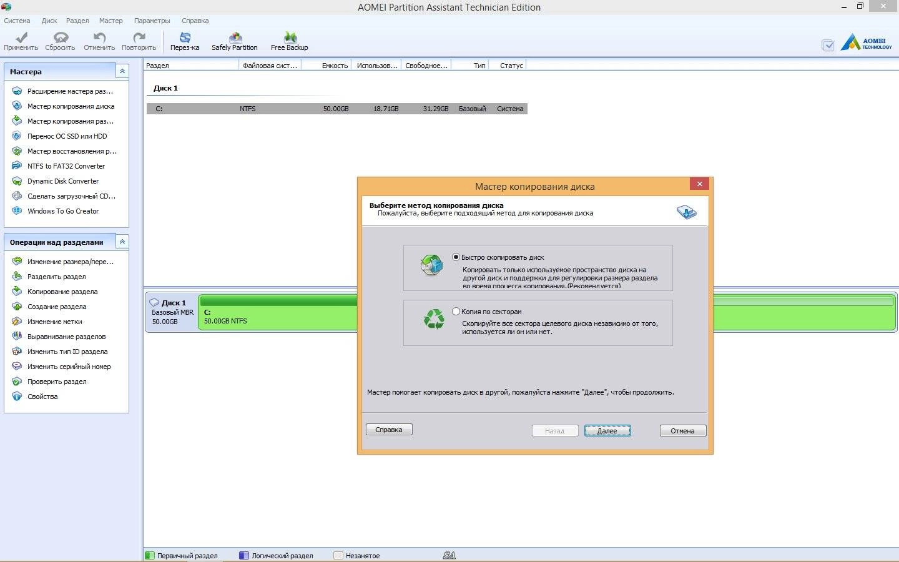Click the Выравнивание разделов icon

point(17,337)
